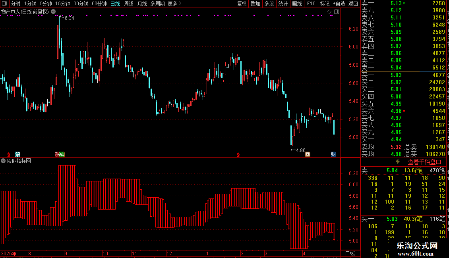Screen dimensions: 449x258
Task: Switch to the 1分钟 period
Action: 30,4
